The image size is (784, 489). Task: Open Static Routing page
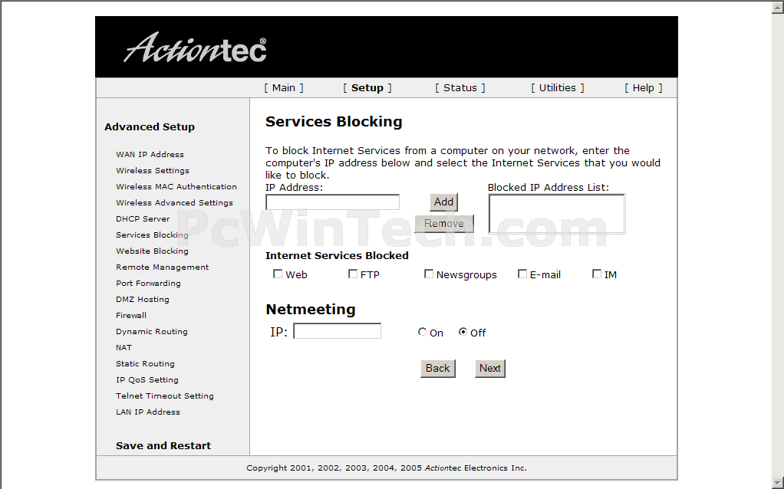(x=145, y=363)
